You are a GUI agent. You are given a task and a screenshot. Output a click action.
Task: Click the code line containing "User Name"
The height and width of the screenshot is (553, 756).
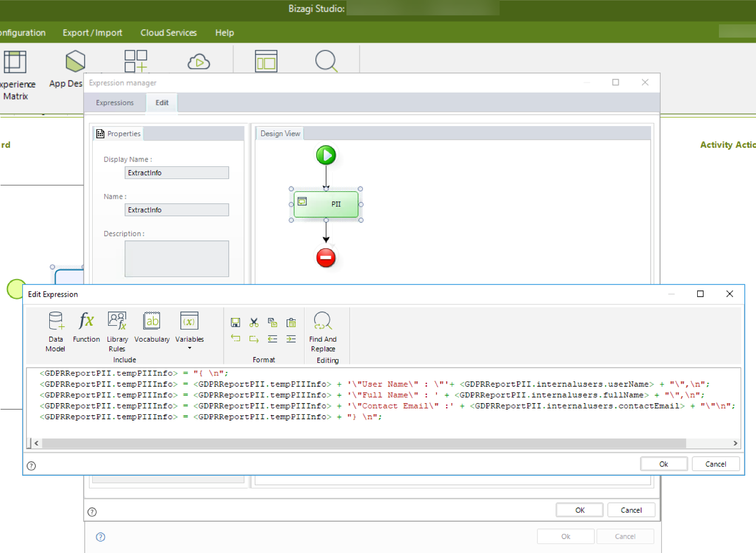(375, 384)
